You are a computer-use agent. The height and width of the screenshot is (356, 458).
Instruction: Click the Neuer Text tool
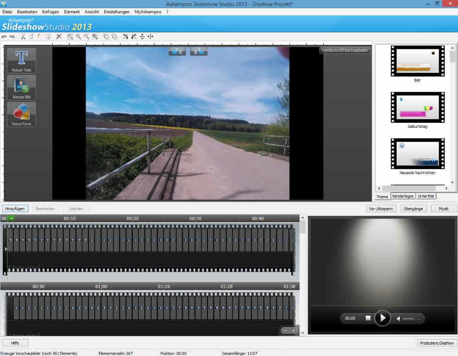pos(22,61)
